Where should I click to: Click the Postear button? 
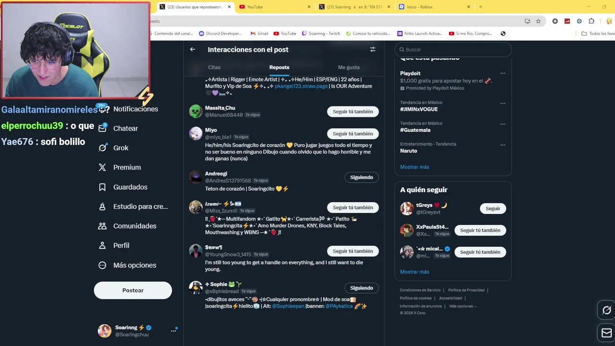click(x=133, y=290)
